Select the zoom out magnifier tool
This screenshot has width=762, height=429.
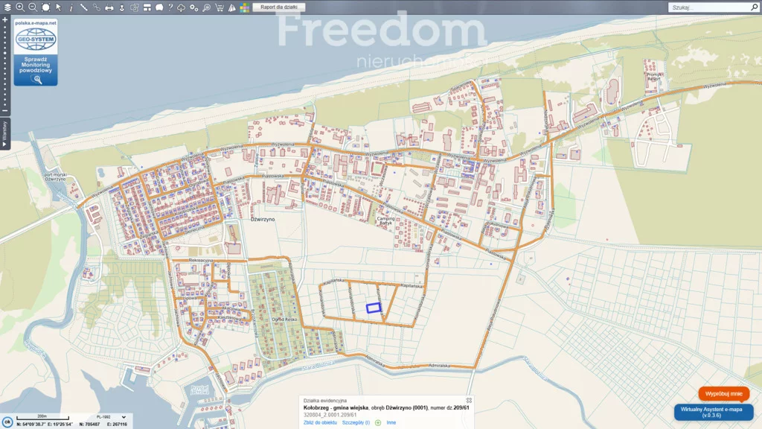point(33,7)
